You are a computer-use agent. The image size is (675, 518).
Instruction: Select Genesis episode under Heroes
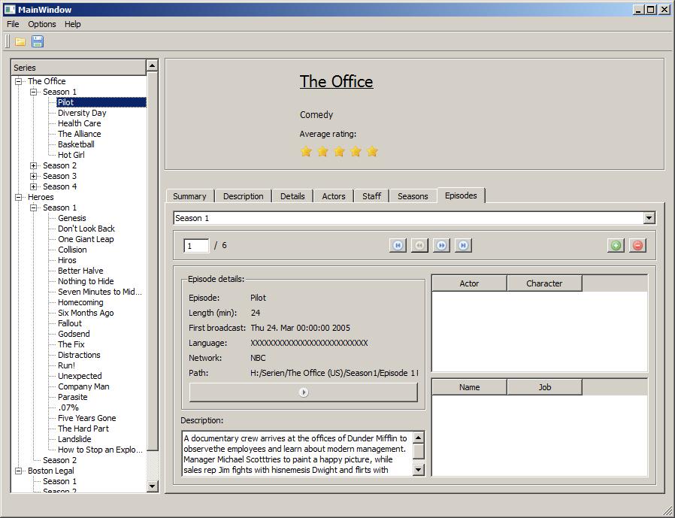click(72, 218)
